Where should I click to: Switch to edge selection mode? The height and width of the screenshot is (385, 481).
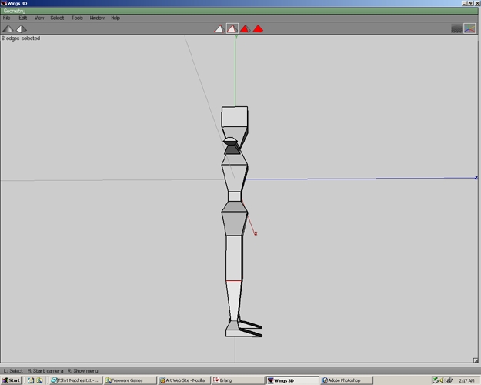232,28
